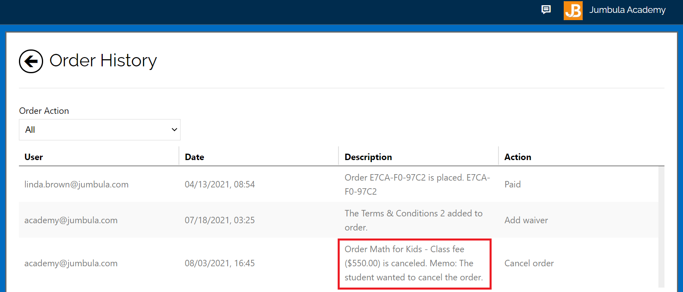Click the orange JB Jumbula logo
683x292 pixels.
pos(573,10)
